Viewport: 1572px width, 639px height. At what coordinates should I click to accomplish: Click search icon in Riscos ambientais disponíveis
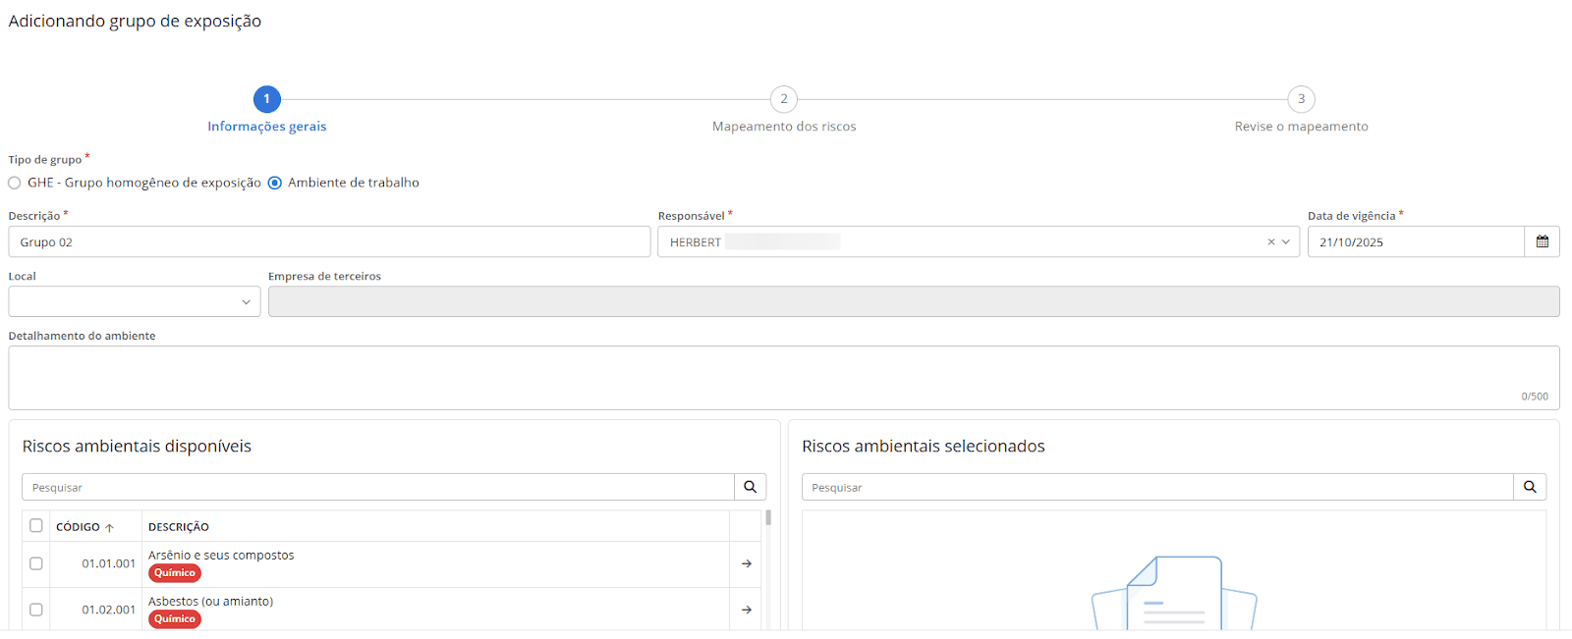[x=750, y=487]
